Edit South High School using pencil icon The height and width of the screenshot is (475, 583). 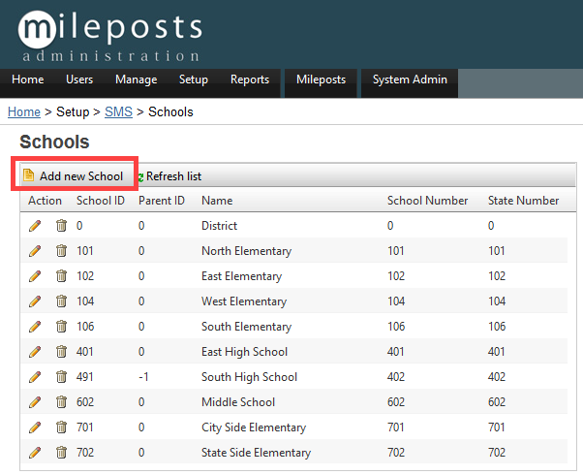click(x=35, y=377)
